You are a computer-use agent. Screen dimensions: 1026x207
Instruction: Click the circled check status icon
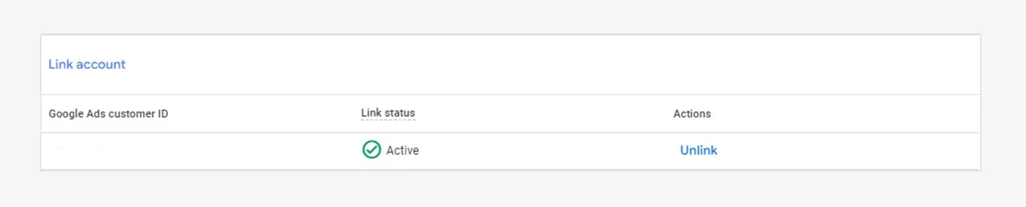point(372,150)
